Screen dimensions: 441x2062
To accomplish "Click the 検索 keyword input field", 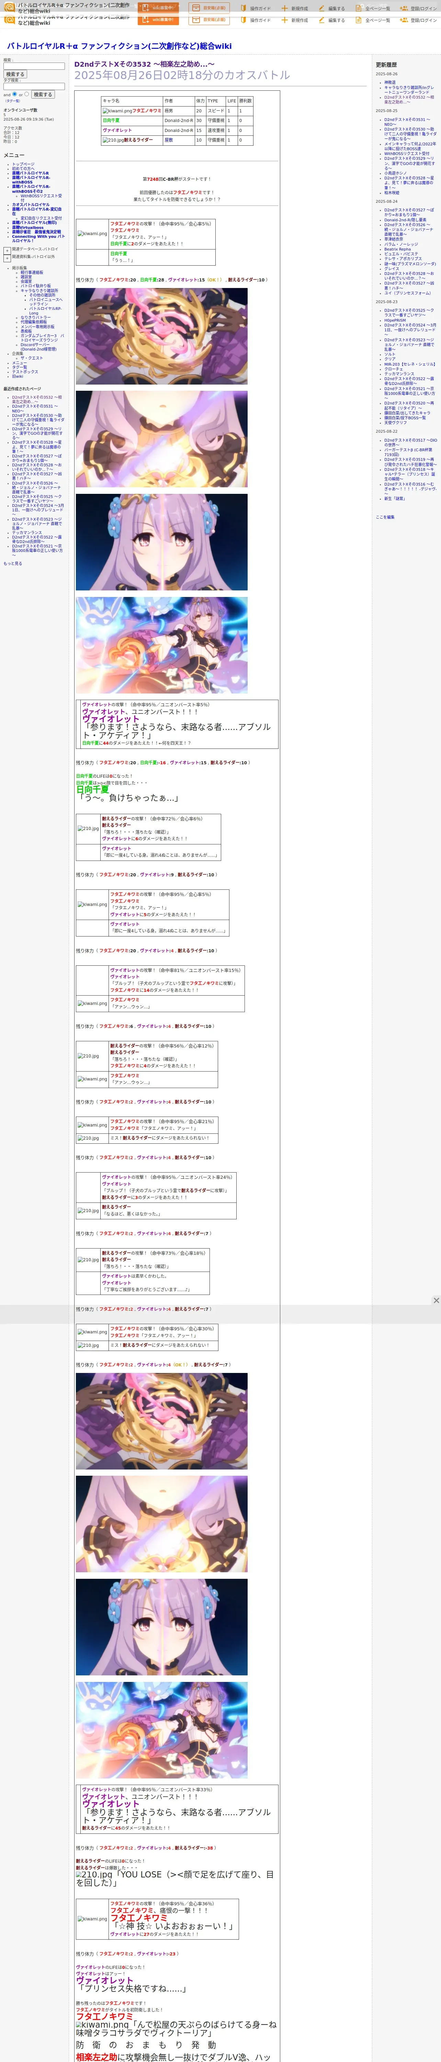I will 34,66.
